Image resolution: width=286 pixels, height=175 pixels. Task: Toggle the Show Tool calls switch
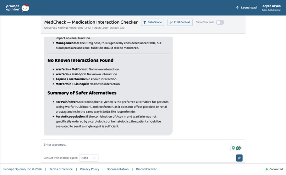point(220,22)
